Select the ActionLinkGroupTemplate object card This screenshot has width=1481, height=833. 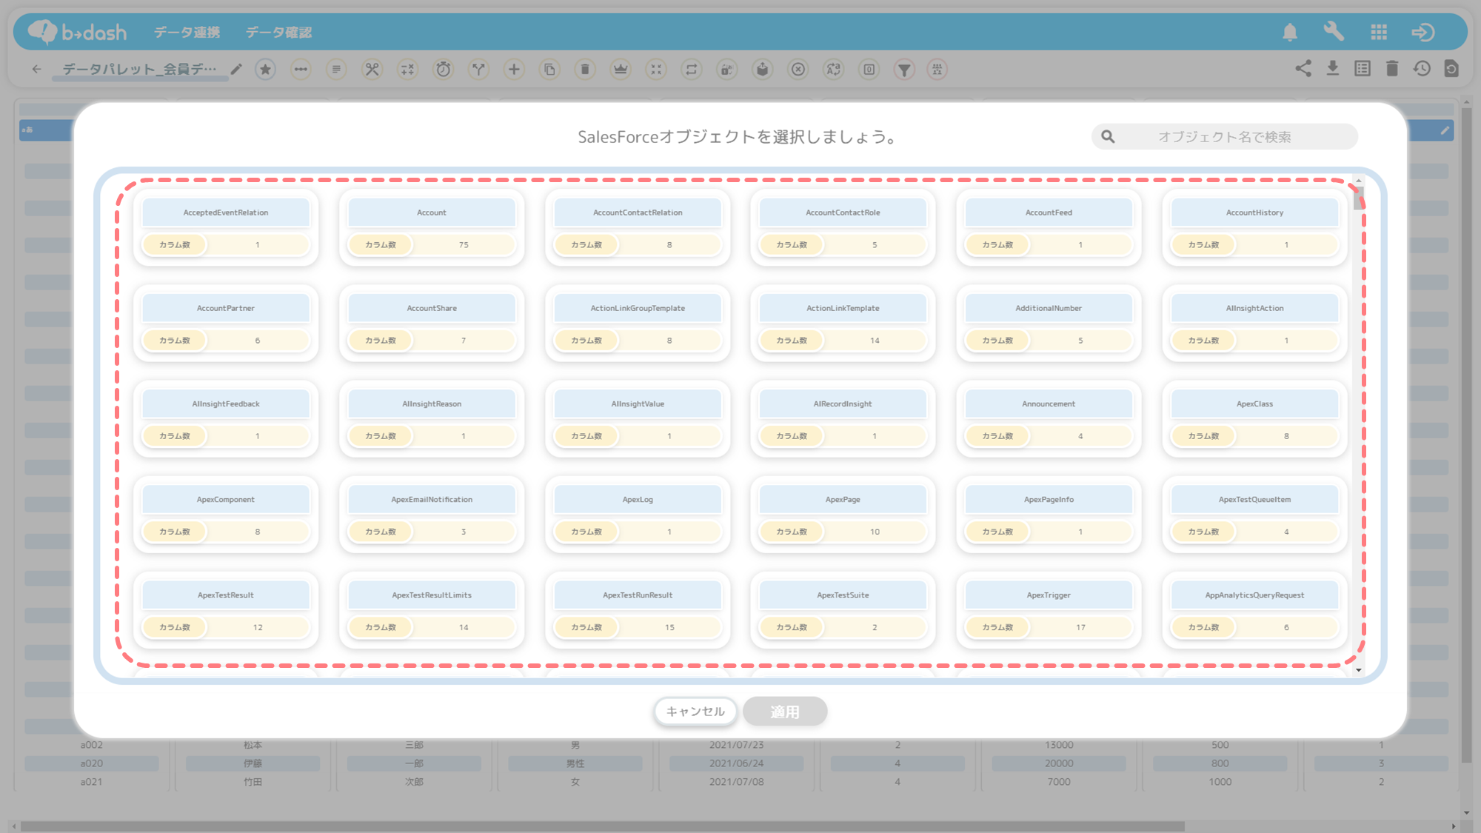(638, 323)
